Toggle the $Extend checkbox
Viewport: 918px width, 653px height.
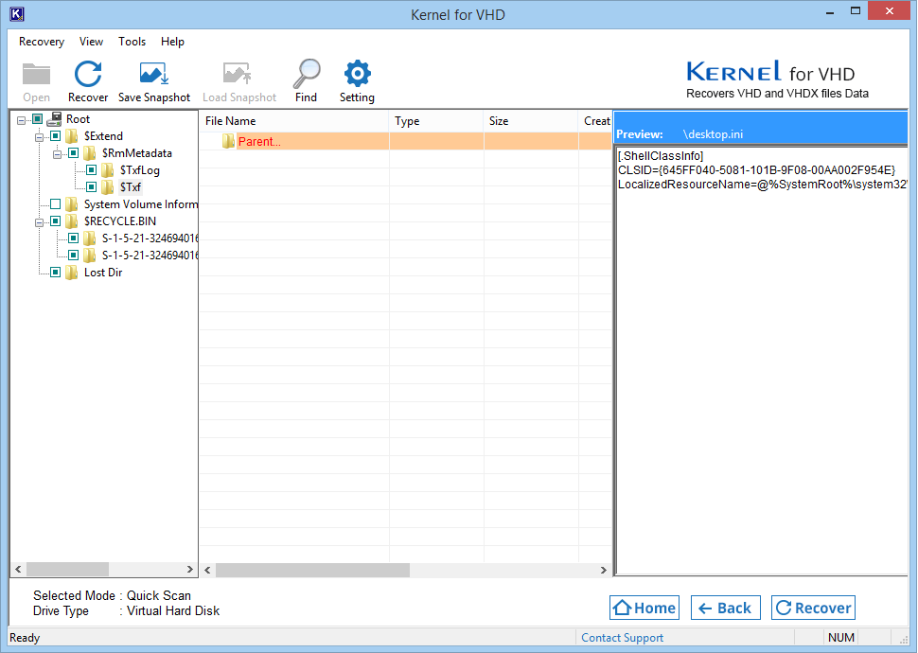pos(56,136)
